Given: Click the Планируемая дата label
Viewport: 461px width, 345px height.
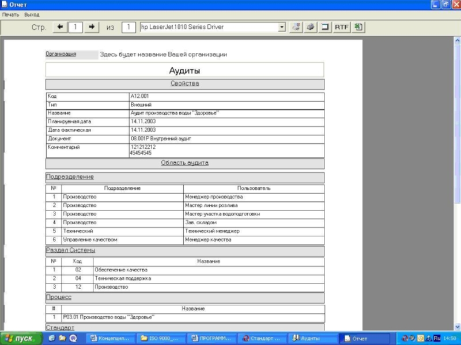Looking at the screenshot, I should (69, 121).
